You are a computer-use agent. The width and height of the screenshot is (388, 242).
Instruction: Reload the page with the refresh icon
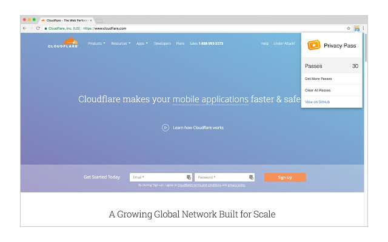pyautogui.click(x=38, y=28)
